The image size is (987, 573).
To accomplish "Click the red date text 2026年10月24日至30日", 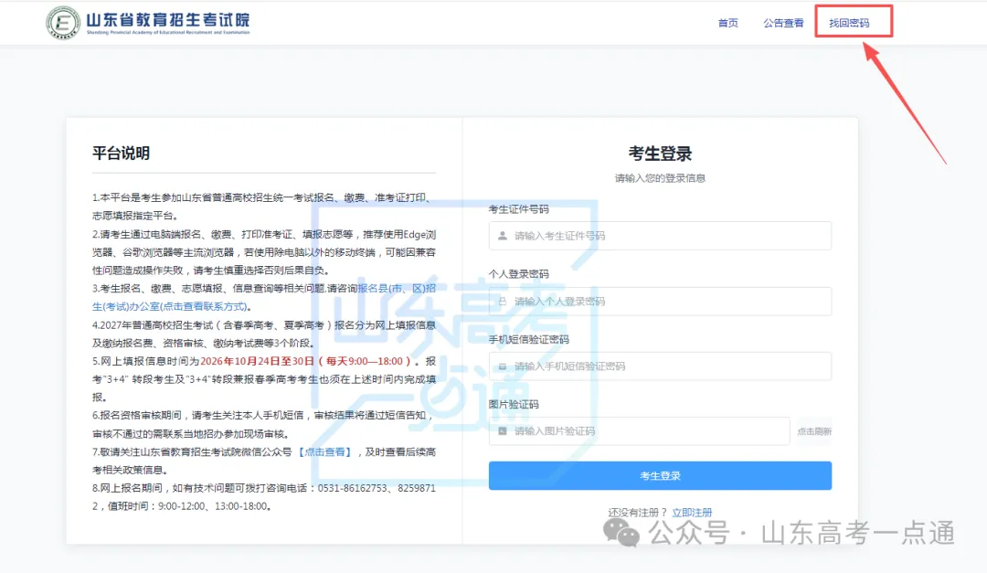I will coord(257,361).
